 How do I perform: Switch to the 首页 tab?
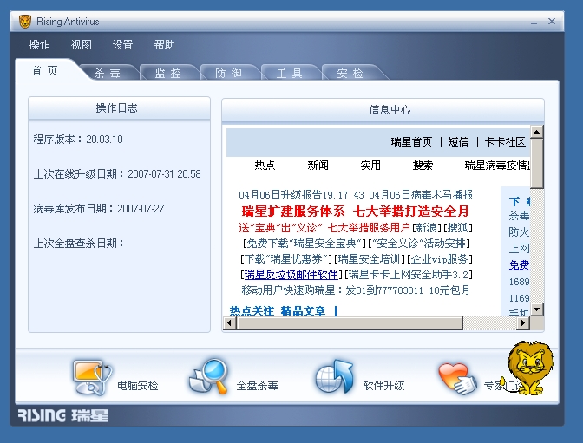point(44,70)
